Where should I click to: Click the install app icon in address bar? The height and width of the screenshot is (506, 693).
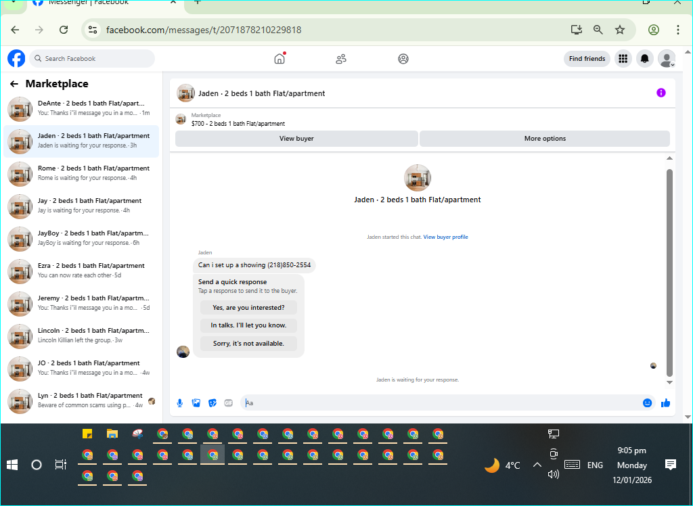(577, 30)
